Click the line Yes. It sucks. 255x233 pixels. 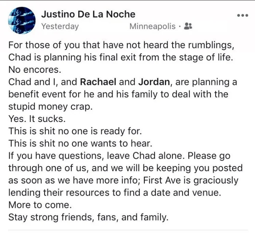[37, 119]
